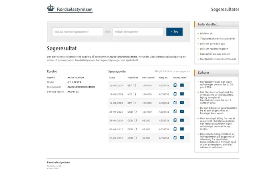Click the 26-02-2015 date cell
Screen dimensions: 258x169
(116, 138)
